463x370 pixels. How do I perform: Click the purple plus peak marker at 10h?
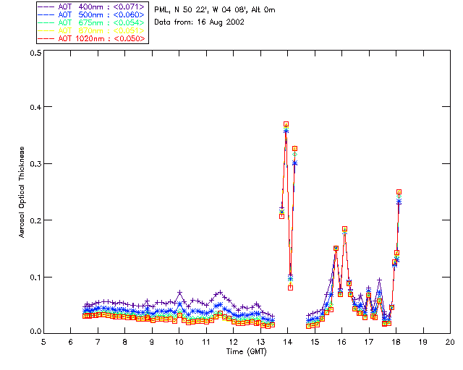[180, 293]
